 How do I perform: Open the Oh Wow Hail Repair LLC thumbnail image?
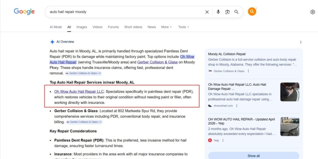(289, 92)
